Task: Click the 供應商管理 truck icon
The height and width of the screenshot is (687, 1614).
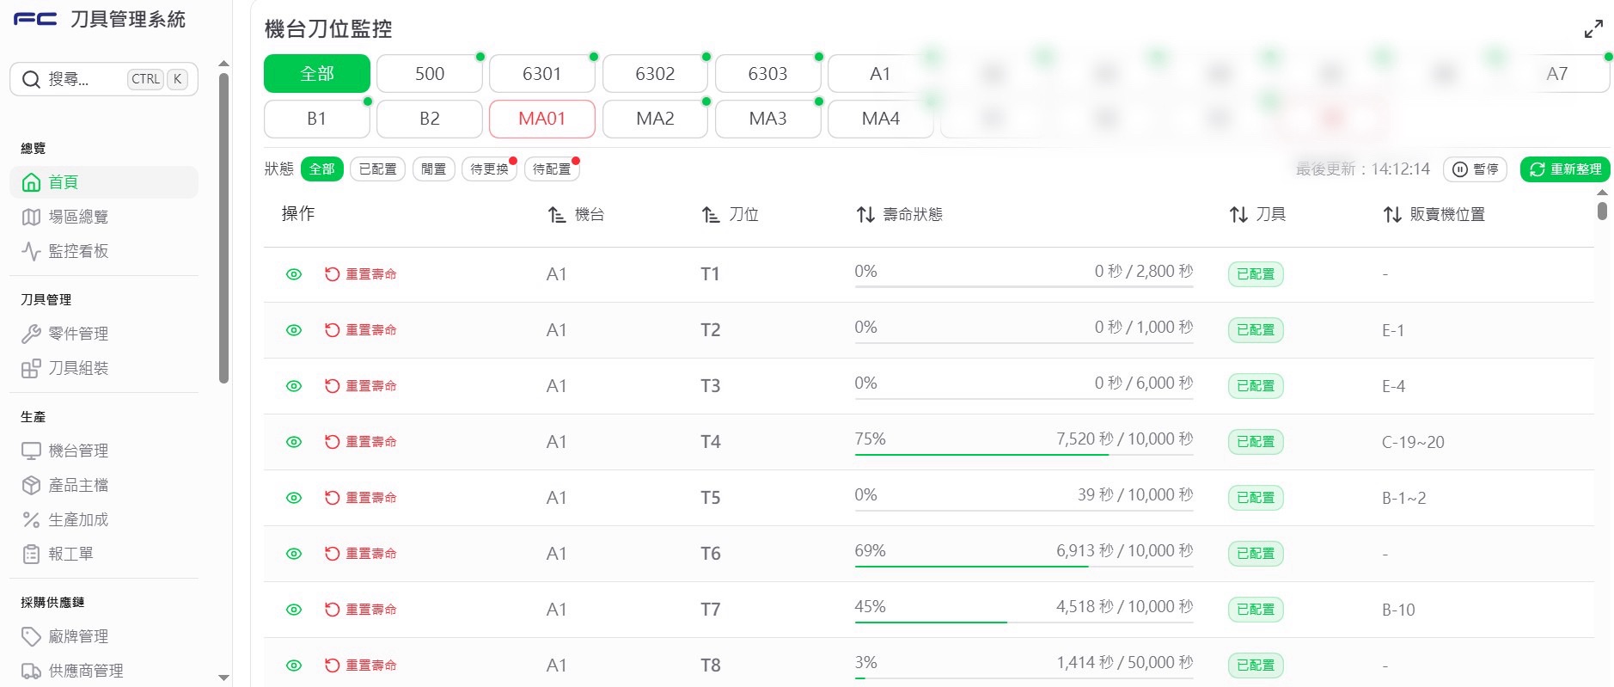Action: [x=31, y=671]
